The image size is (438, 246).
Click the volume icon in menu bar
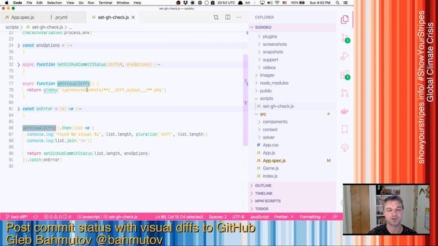point(270,3)
